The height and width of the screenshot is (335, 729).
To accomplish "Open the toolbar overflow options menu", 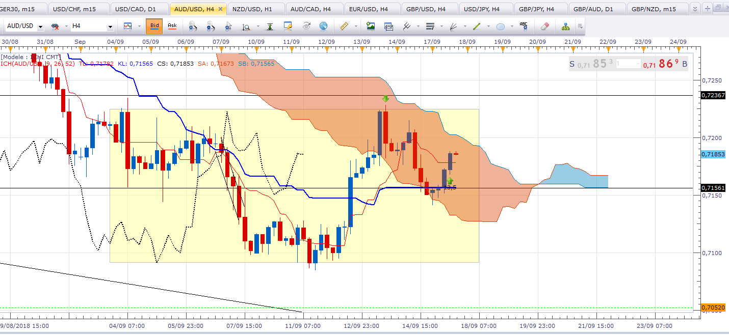I will click(580, 26).
